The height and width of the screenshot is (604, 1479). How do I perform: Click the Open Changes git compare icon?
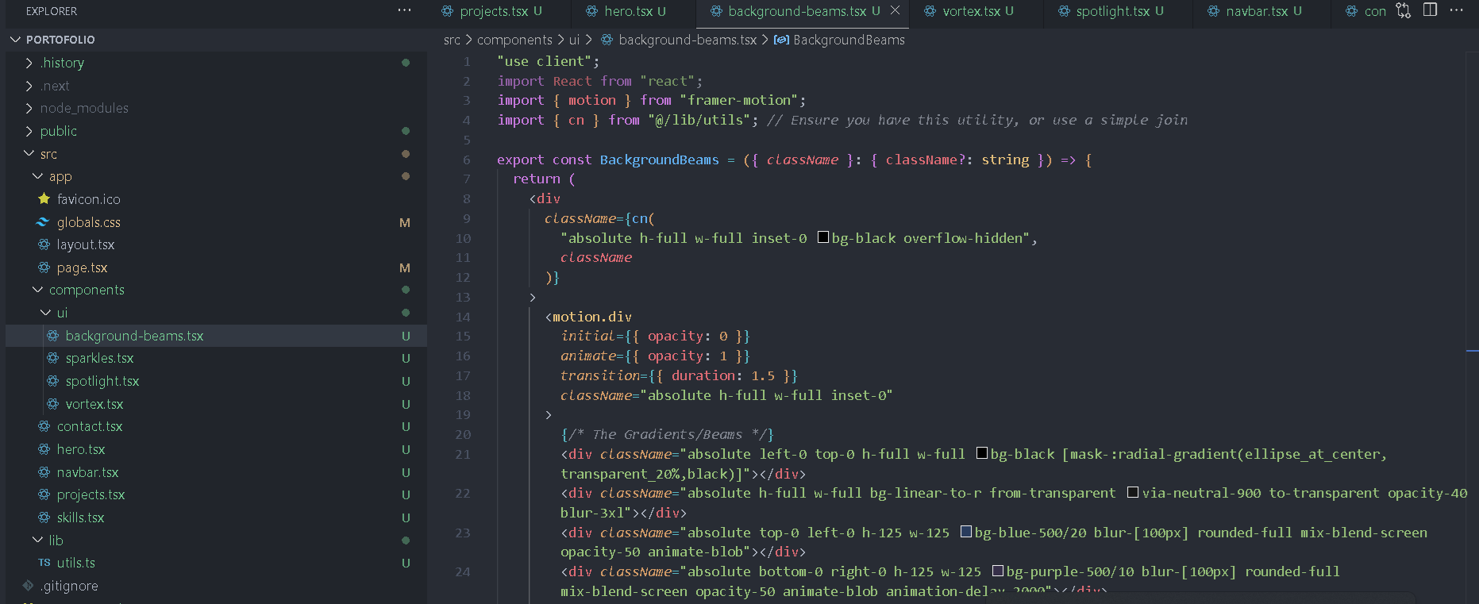tap(1404, 10)
